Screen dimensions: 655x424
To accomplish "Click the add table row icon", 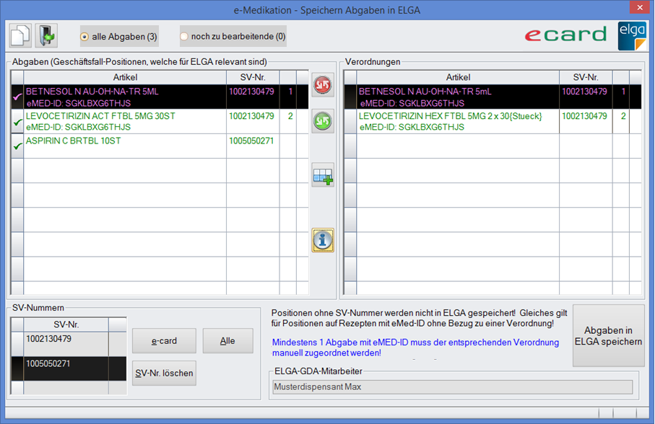I will click(323, 175).
